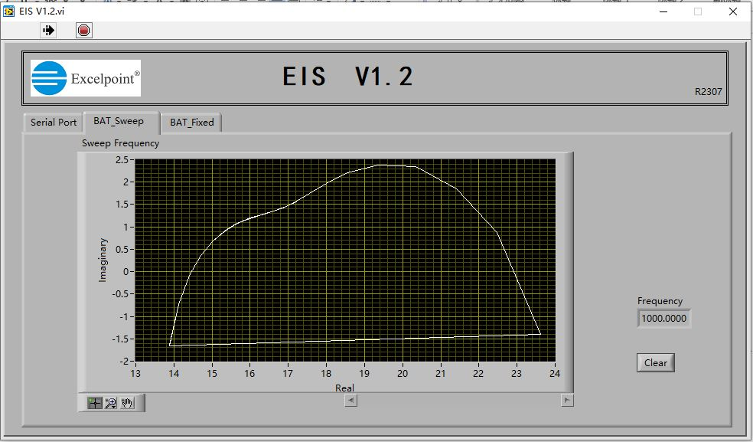Activate the graph zoom magnifier tool
The image size is (753, 442).
(x=111, y=403)
